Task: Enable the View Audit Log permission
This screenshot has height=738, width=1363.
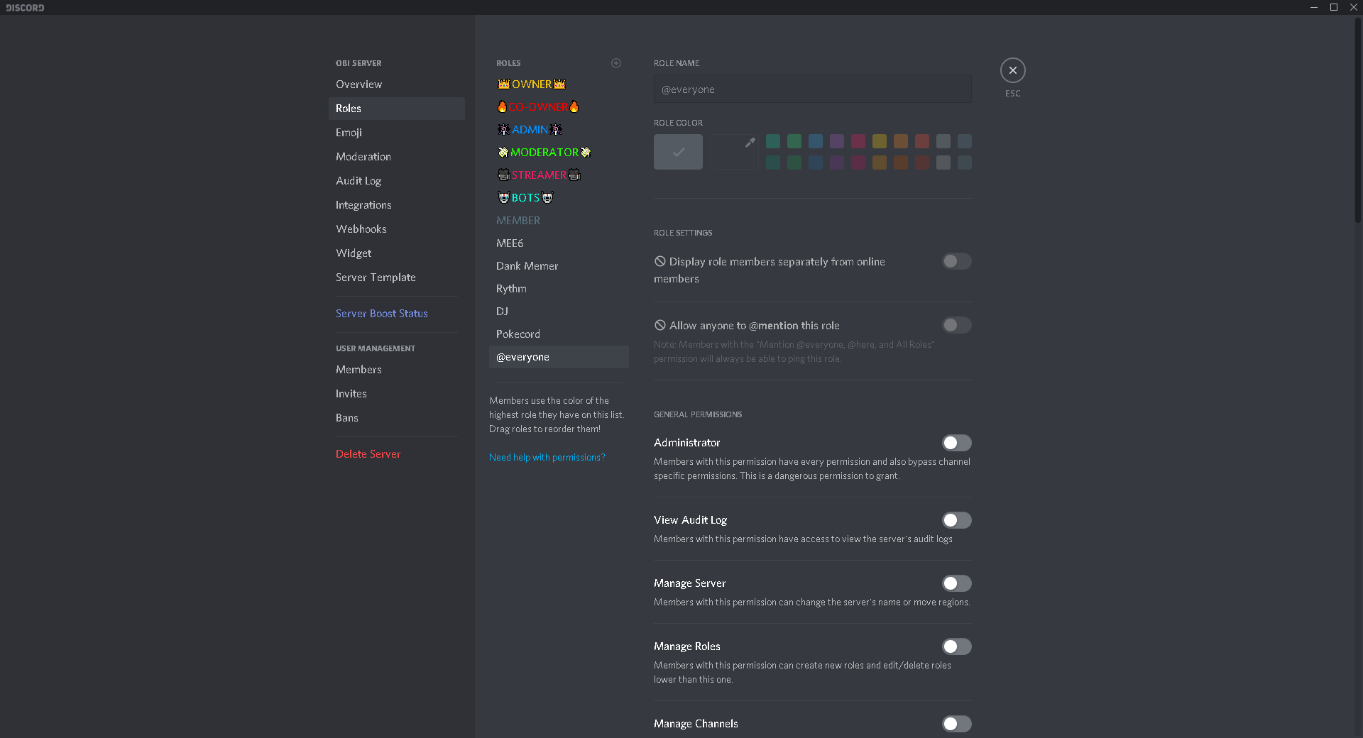Action: 956,520
